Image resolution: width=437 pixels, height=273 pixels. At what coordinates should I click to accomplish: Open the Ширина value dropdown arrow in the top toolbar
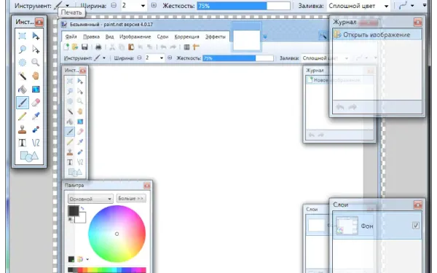click(143, 6)
